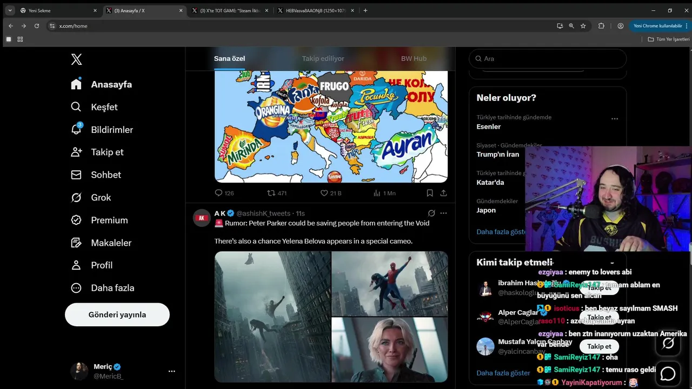Click the Ara search field

coord(548,58)
